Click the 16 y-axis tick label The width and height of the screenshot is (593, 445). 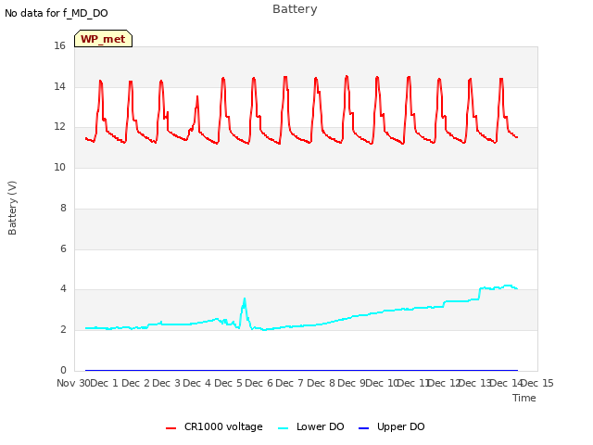point(59,45)
